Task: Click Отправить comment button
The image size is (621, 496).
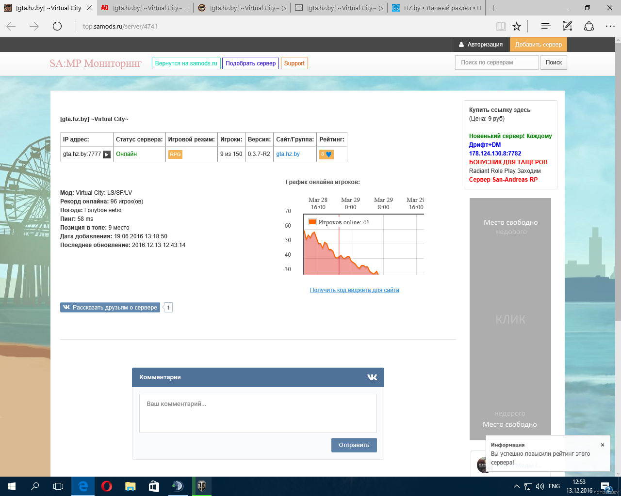Action: click(354, 445)
